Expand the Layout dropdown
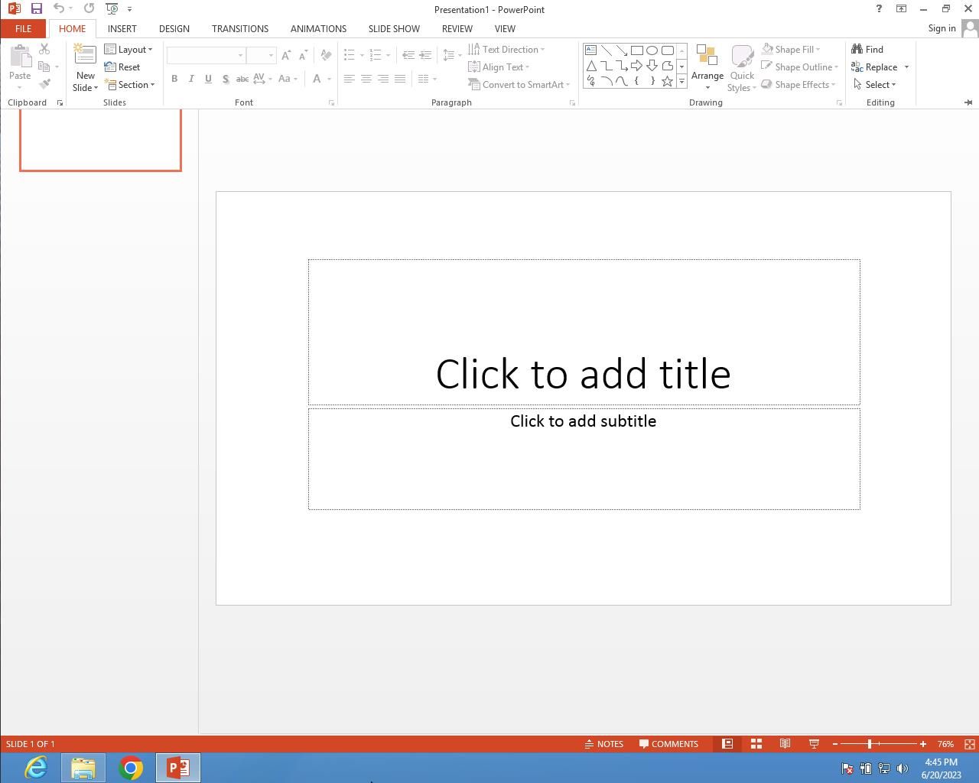The width and height of the screenshot is (979, 783). click(128, 49)
